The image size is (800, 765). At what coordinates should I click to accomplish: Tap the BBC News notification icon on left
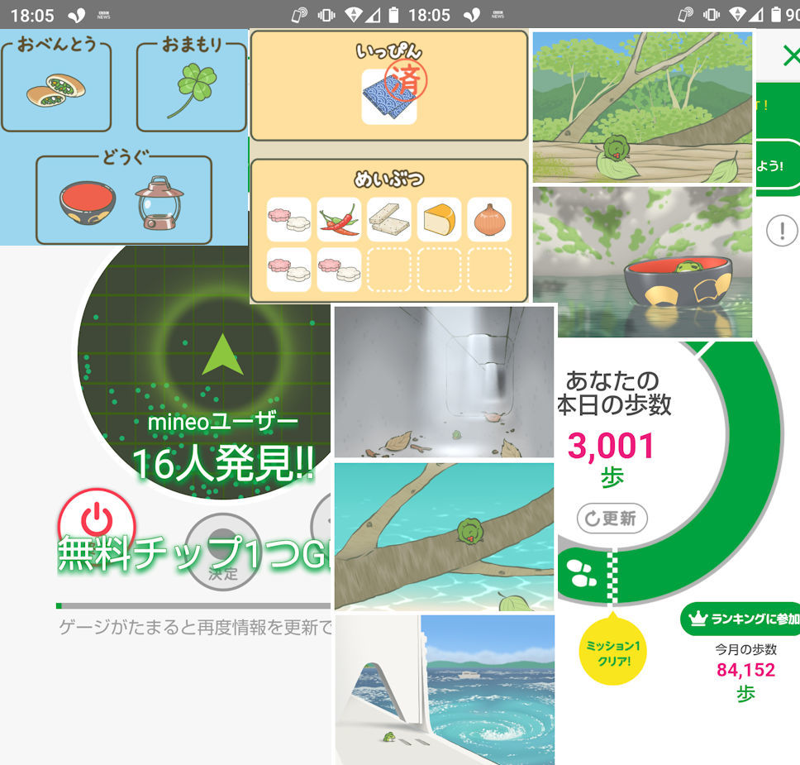[x=103, y=16]
